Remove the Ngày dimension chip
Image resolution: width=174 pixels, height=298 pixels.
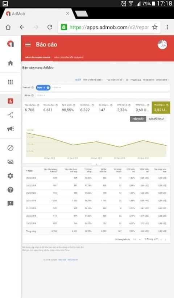tap(48, 88)
